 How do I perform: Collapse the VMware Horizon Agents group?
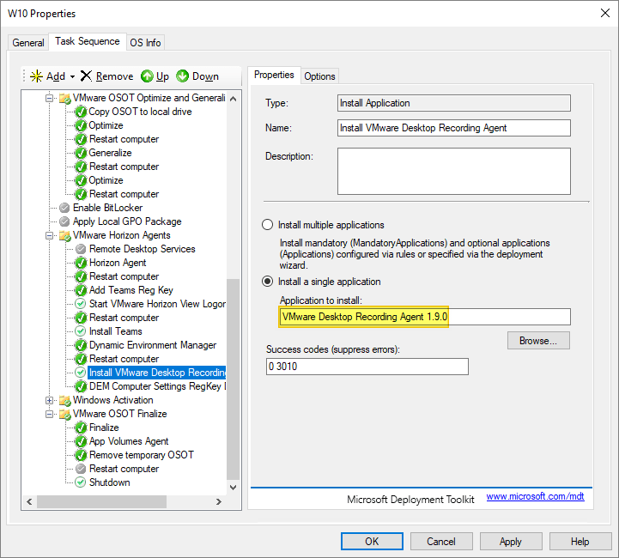(49, 235)
